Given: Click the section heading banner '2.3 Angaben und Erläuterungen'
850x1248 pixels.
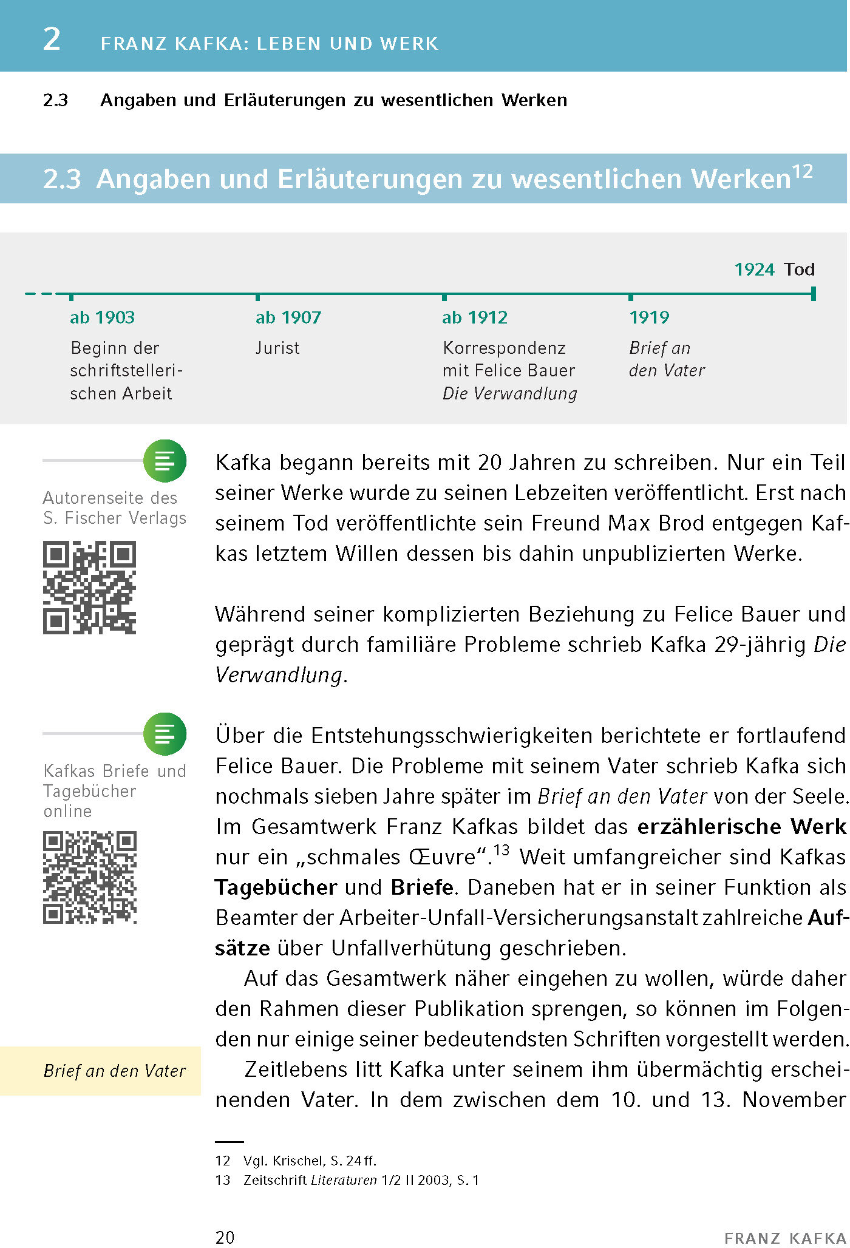Looking at the screenshot, I should 424,178.
